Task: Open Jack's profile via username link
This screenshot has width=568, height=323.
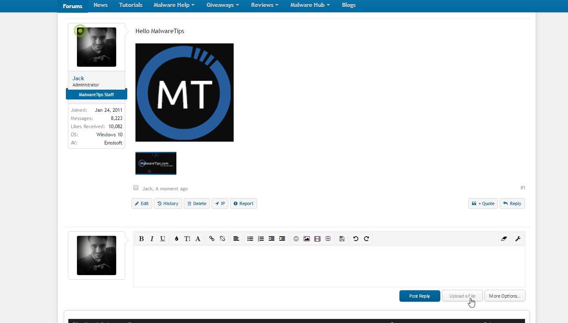Action: click(78, 78)
